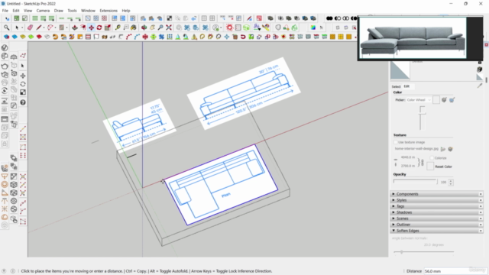
Task: Click the color brightness vertical slider
Action: coord(422,118)
